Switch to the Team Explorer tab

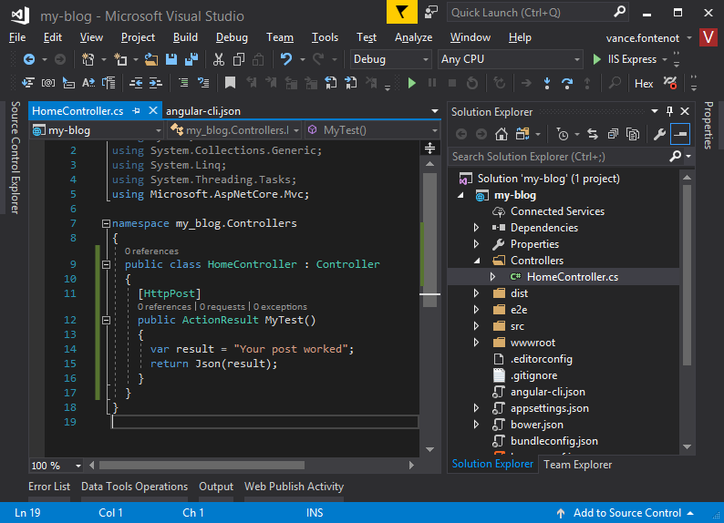[577, 465]
